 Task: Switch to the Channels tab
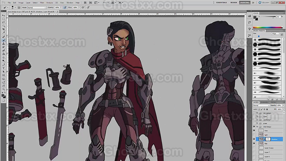pyautogui.click(x=264, y=102)
